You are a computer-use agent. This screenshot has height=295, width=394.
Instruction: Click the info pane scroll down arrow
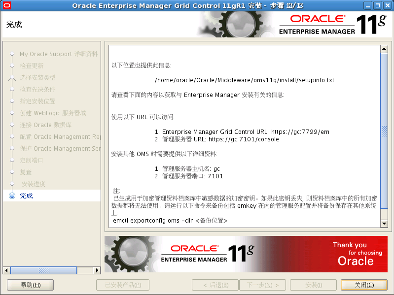coord(384,223)
